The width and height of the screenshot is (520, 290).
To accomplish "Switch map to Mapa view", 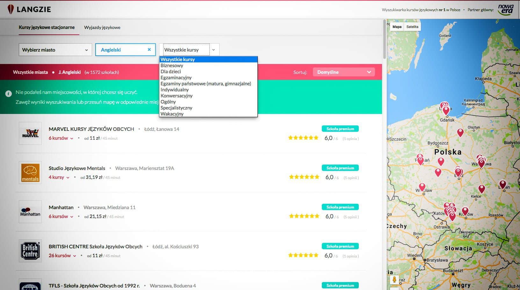I will [x=397, y=27].
